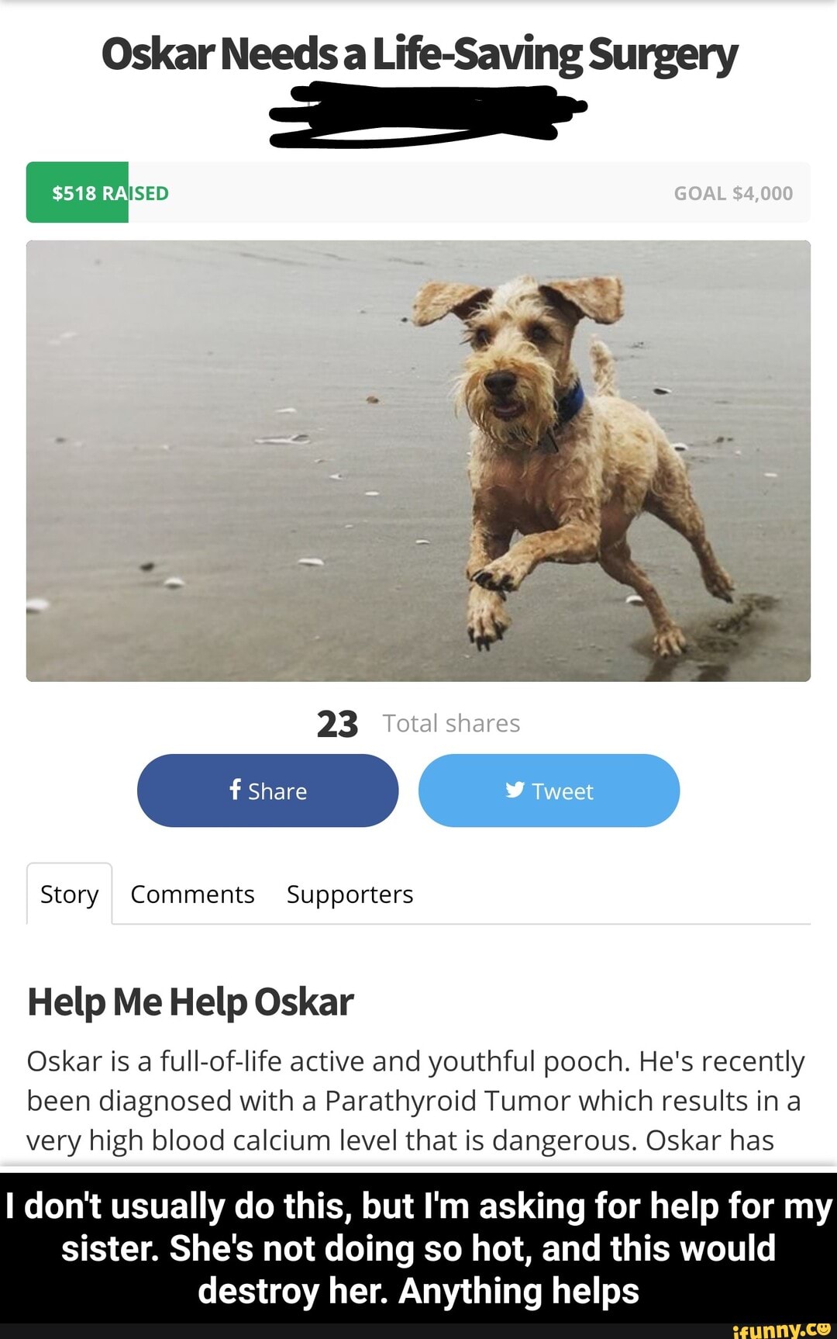Click the campaign title about Oskar's surgery

pyautogui.click(x=418, y=54)
